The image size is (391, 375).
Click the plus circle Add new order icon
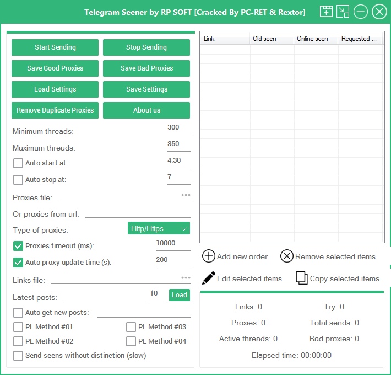pos(209,256)
